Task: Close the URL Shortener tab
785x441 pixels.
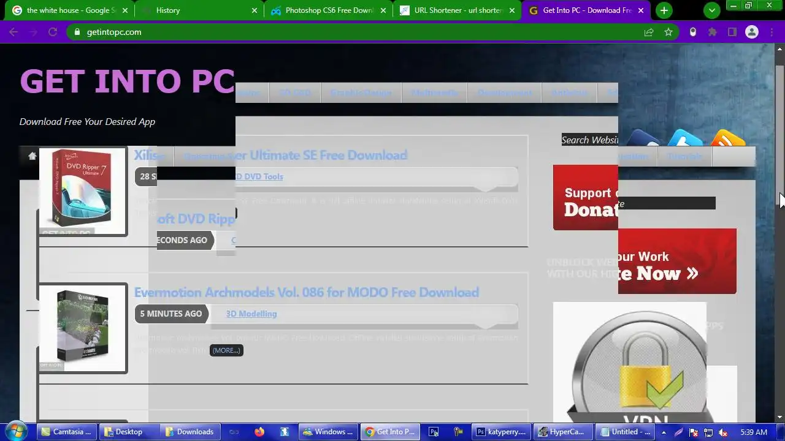Action: click(512, 10)
